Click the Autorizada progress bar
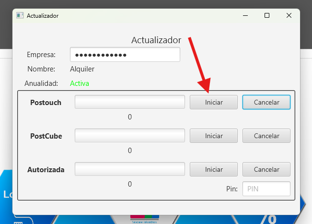312x224 pixels. click(x=129, y=169)
